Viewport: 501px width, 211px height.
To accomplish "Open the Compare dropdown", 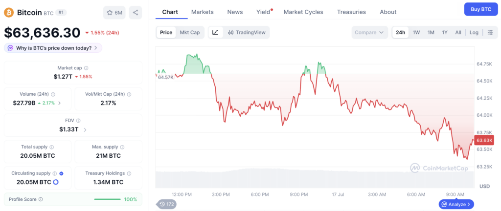I will (x=369, y=33).
